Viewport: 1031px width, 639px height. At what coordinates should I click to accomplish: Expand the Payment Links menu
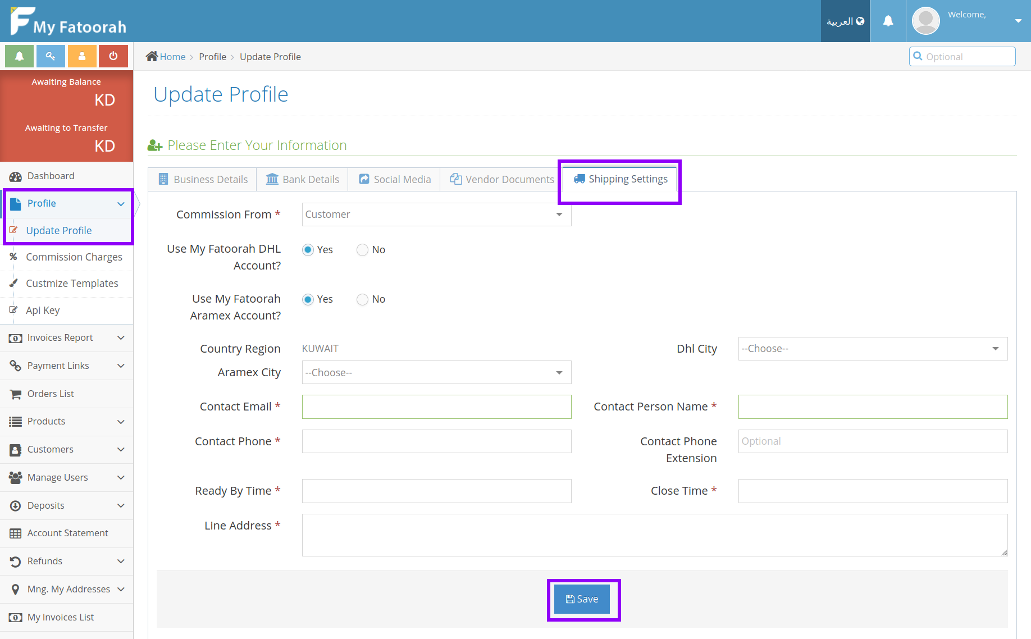67,366
